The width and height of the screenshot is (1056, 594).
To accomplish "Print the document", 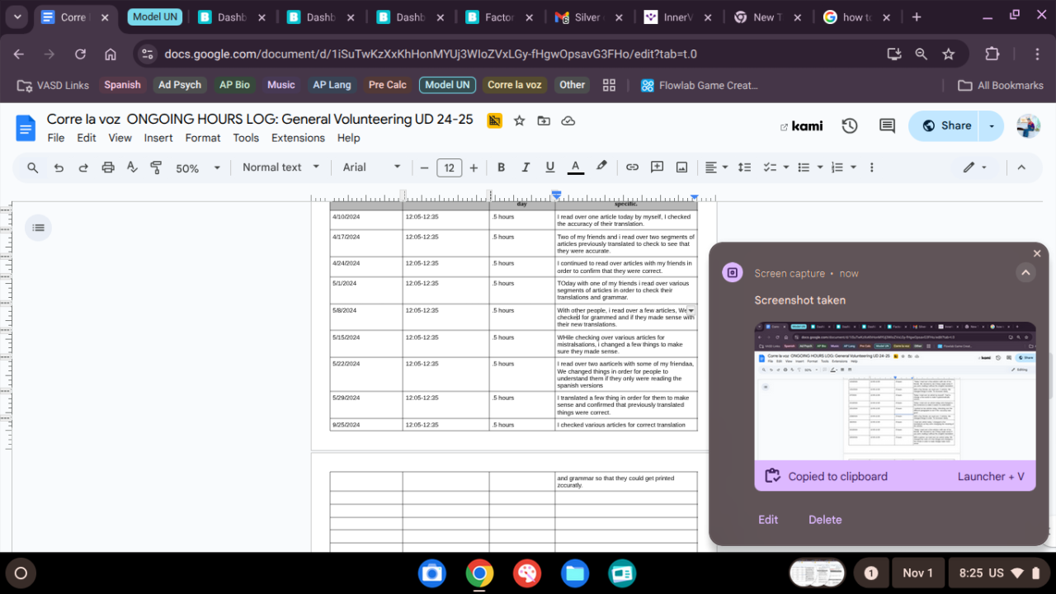I will 108,167.
